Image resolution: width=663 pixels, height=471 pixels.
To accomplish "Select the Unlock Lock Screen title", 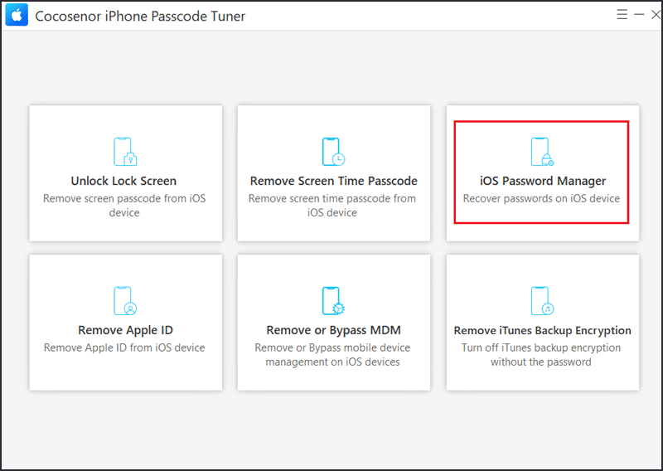I will pos(123,181).
